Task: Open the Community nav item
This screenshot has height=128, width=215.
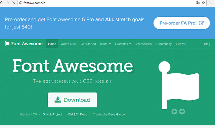Action: pos(164,44)
